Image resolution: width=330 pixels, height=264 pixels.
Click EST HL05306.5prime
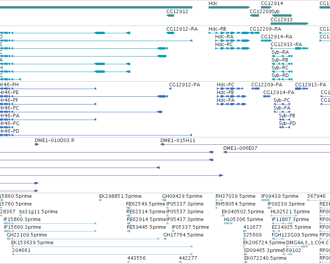pyautogui.click(x=244, y=220)
